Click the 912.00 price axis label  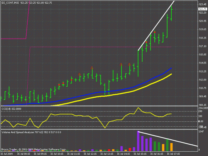click(203, 80)
